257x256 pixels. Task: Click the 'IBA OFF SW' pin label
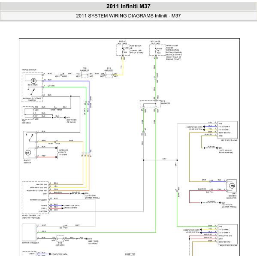click(42, 184)
